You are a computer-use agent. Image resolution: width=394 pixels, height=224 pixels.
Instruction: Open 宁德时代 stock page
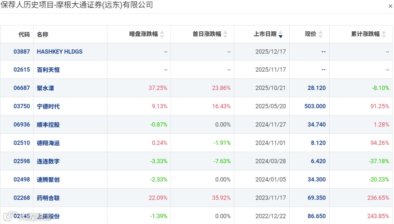click(x=48, y=106)
